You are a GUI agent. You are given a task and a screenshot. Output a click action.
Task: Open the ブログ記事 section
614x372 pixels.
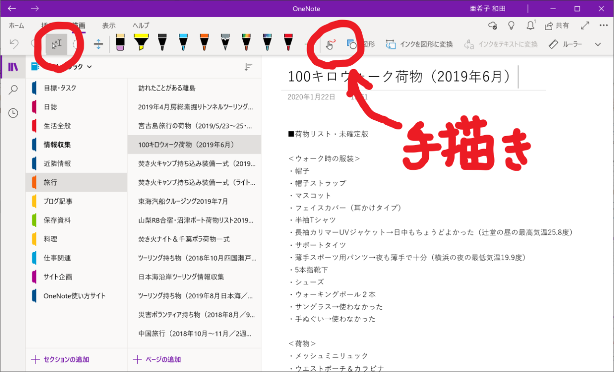pos(76,201)
